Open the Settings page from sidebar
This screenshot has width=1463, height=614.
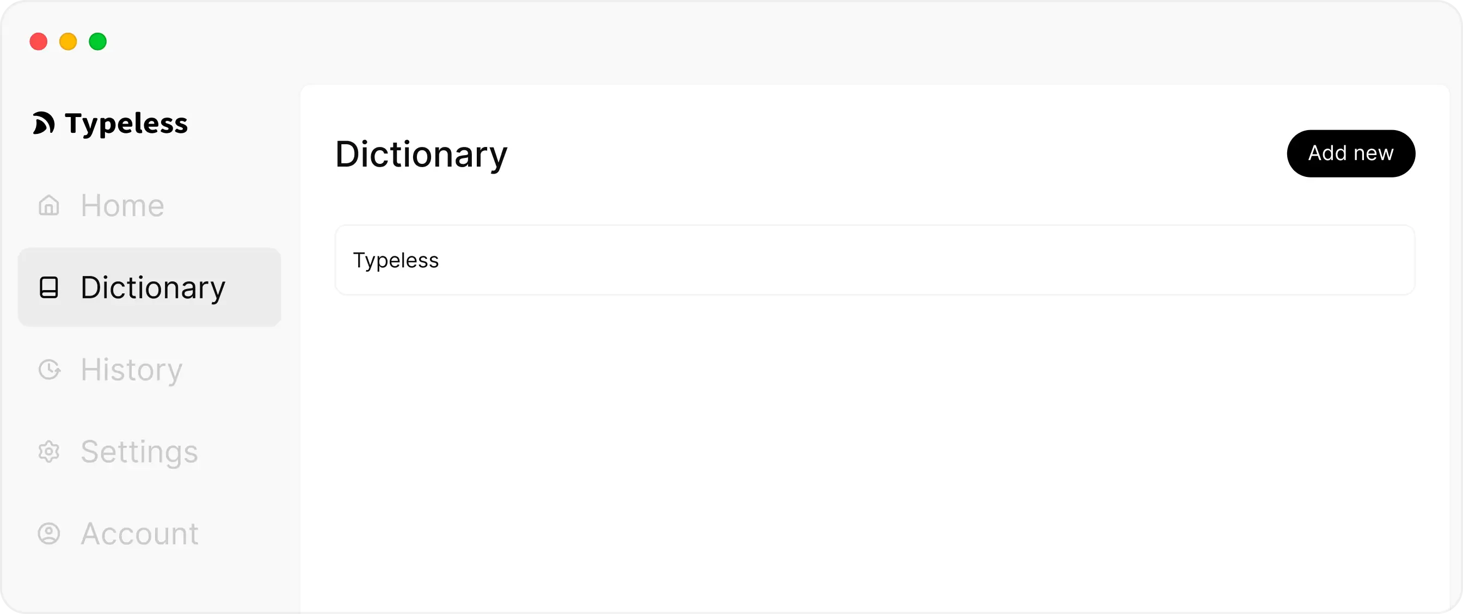coord(139,452)
